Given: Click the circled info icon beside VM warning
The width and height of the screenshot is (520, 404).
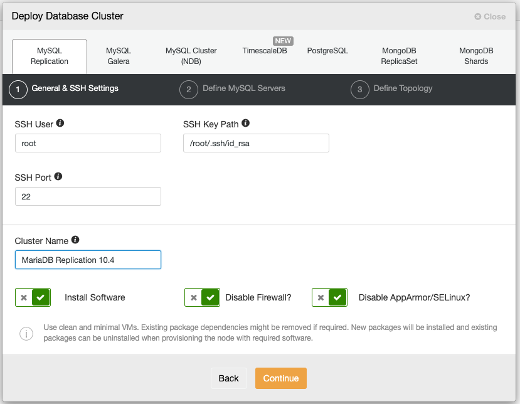Looking at the screenshot, I should point(26,333).
